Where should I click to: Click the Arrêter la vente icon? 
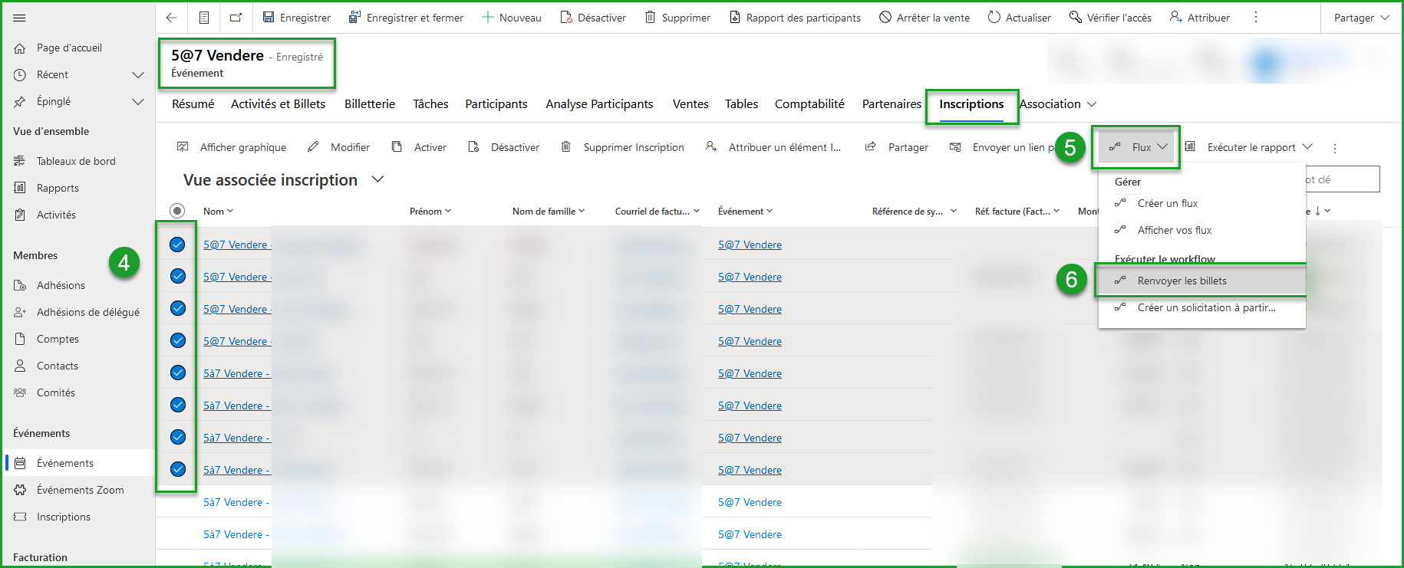[x=885, y=18]
